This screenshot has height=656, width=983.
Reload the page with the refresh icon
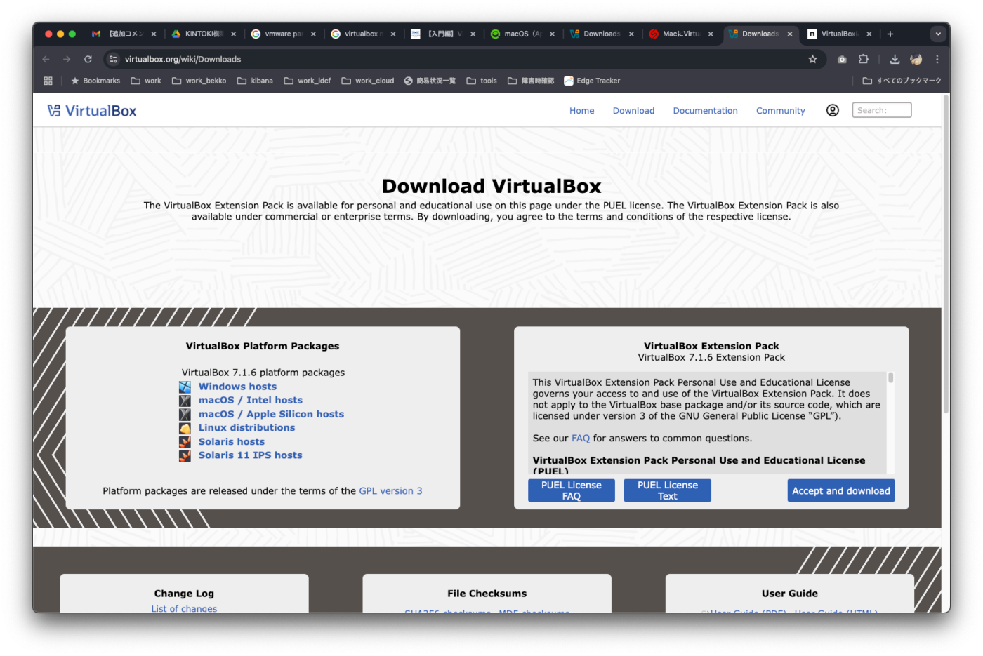[x=88, y=60]
